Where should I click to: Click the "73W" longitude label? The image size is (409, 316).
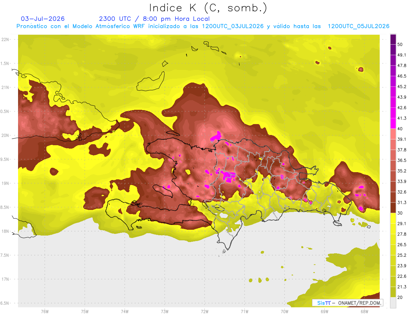165,311
